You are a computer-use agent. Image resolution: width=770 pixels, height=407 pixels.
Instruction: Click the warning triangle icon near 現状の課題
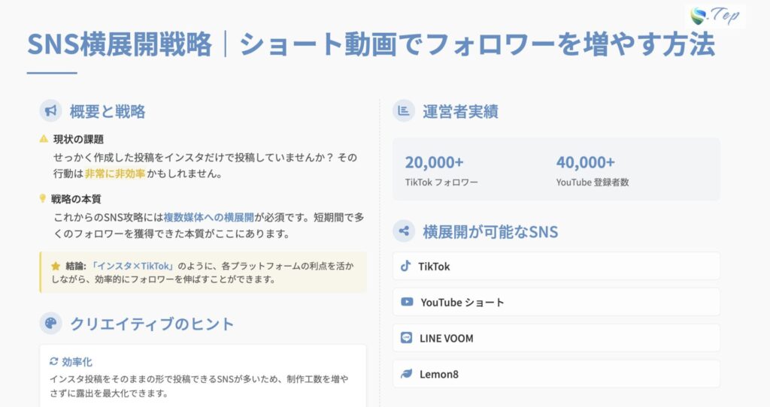click(44, 139)
